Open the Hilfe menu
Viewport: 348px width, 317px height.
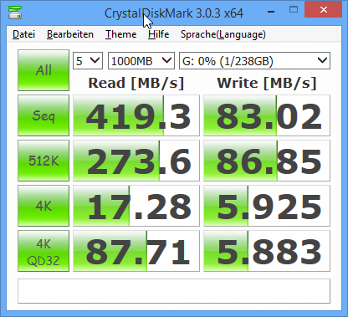158,34
